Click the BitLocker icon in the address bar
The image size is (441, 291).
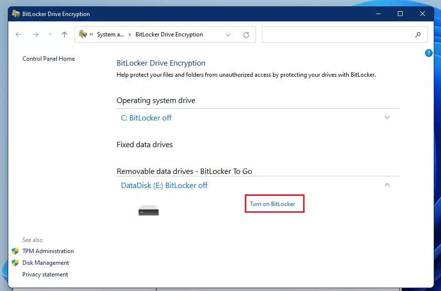pyautogui.click(x=83, y=34)
